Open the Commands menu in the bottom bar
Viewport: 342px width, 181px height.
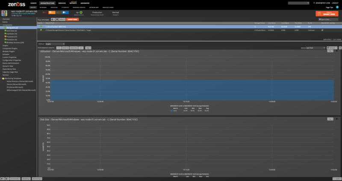click(15, 179)
